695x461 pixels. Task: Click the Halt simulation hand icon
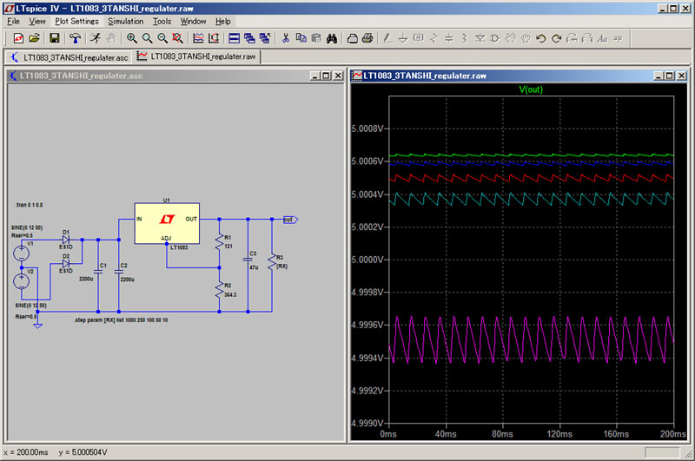(111, 38)
